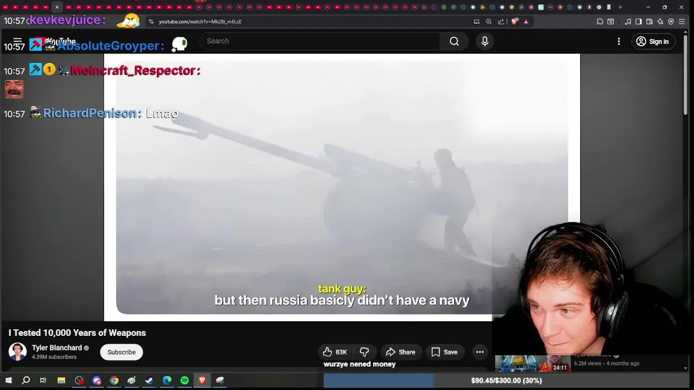Viewport: 694px width, 390px height.
Task: Click the open-in-app window icon beside Extensions
Action: 611,22
